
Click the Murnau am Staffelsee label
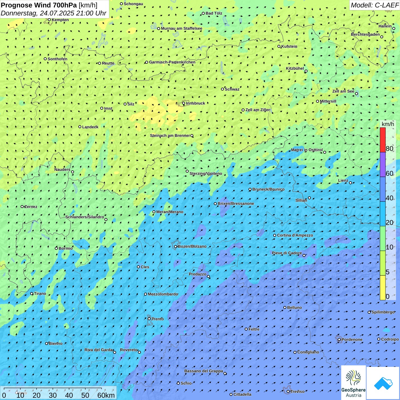(181, 28)
